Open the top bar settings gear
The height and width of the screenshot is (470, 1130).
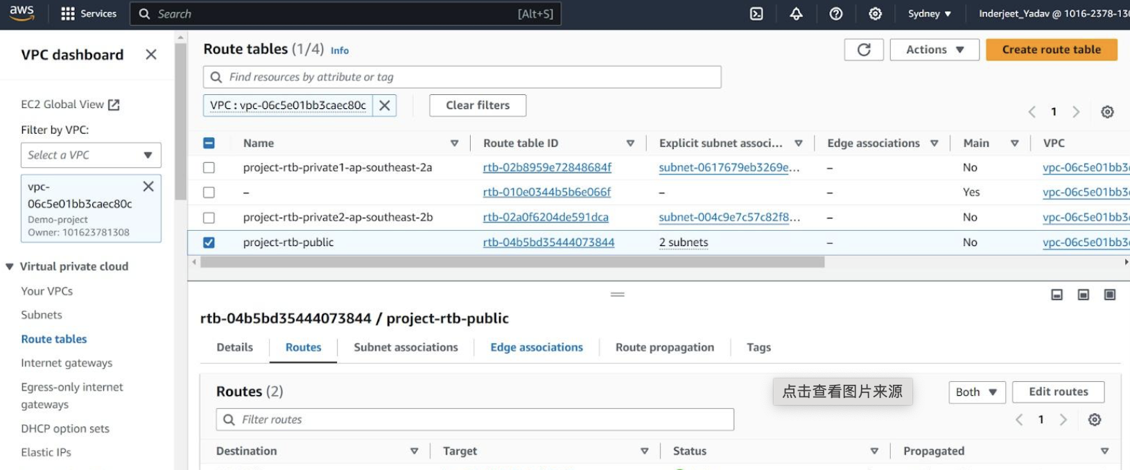tap(876, 14)
